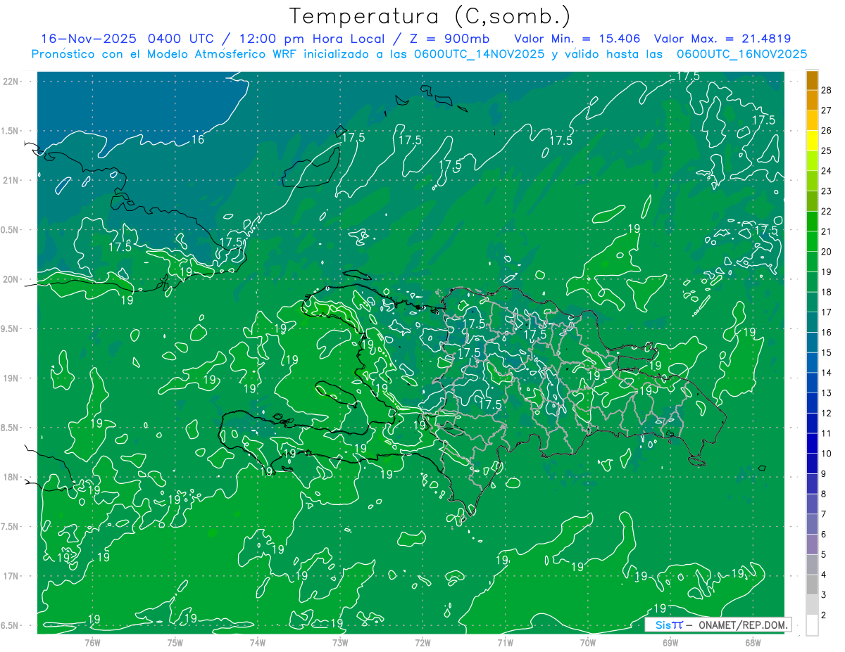Click the "17N" latitude axis label

(x=11, y=577)
